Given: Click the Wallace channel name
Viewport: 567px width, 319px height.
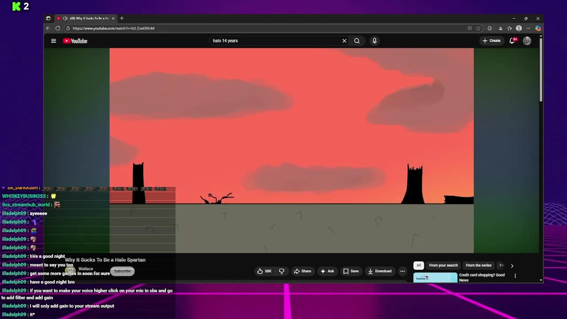Looking at the screenshot, I should point(85,269).
